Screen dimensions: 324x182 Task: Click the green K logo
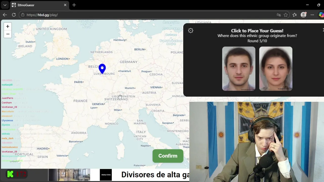(10, 174)
